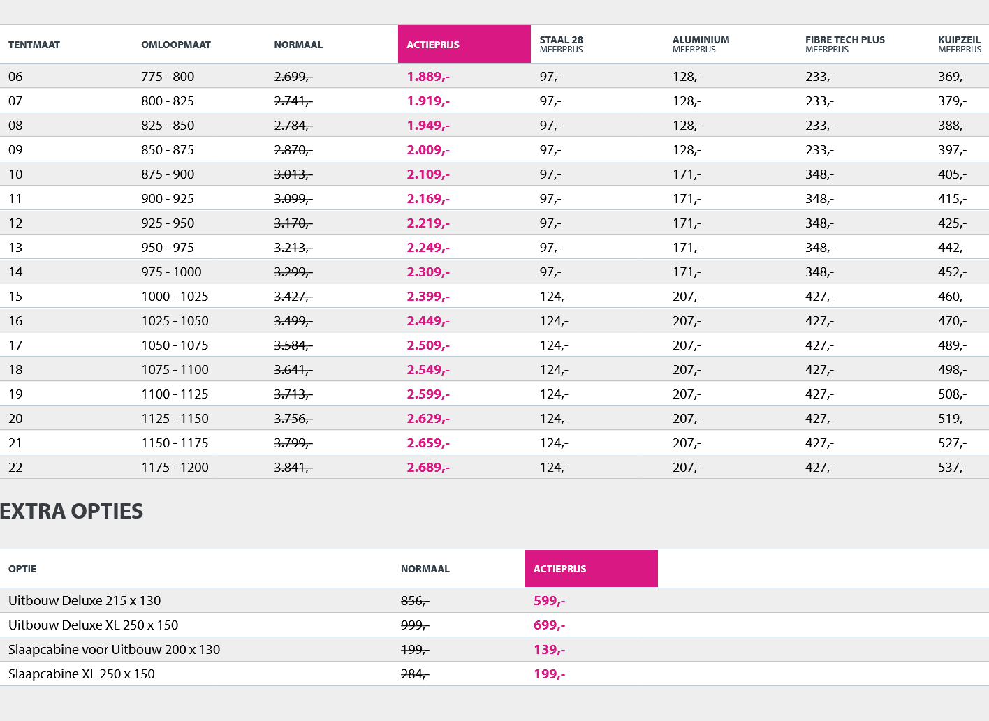Select the FIBRE TECH PLUS column header

click(x=844, y=44)
